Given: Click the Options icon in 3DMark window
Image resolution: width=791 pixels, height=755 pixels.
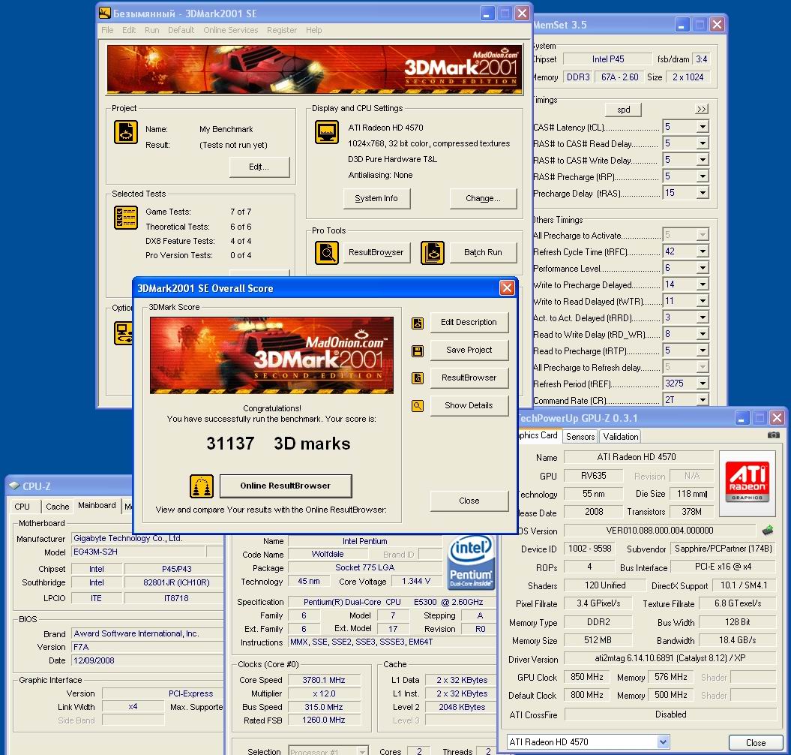Looking at the screenshot, I should pos(124,334).
